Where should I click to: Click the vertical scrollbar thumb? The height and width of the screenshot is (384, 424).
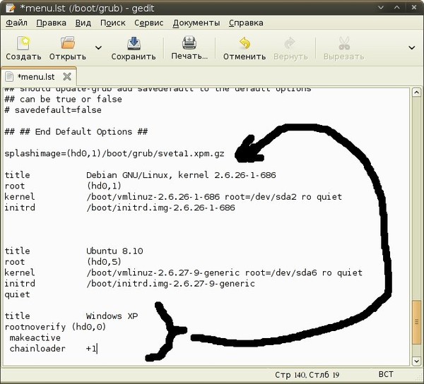(x=416, y=323)
